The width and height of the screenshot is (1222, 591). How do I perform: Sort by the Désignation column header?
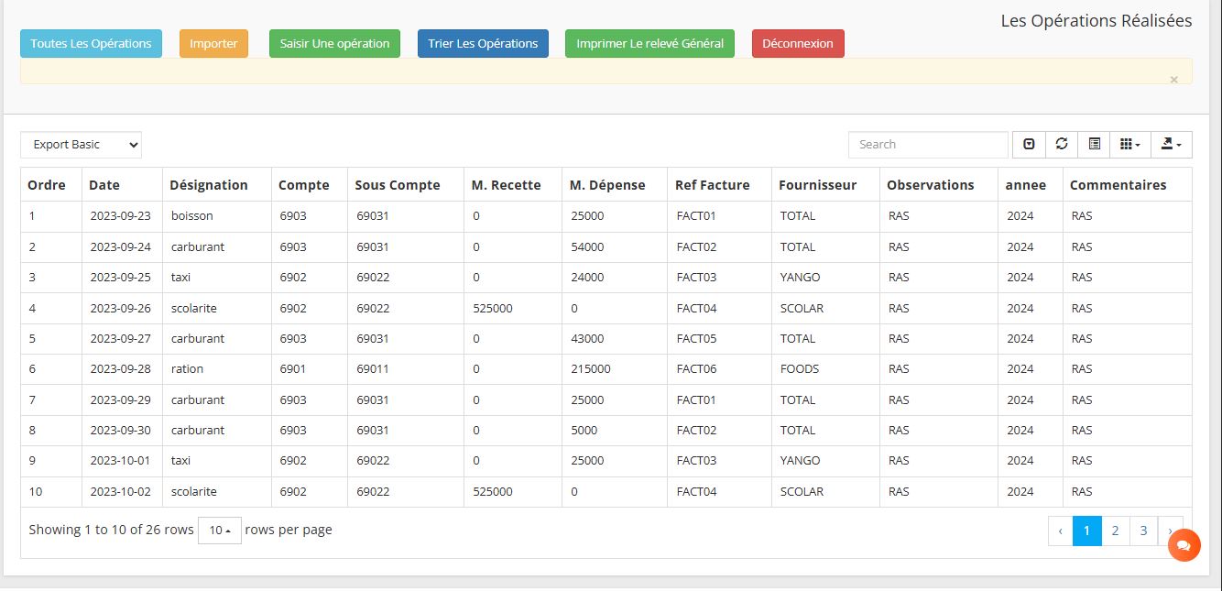217,185
